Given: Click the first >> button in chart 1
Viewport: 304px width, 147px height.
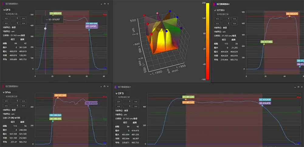Looking at the screenshot, I should click(x=23, y=19).
